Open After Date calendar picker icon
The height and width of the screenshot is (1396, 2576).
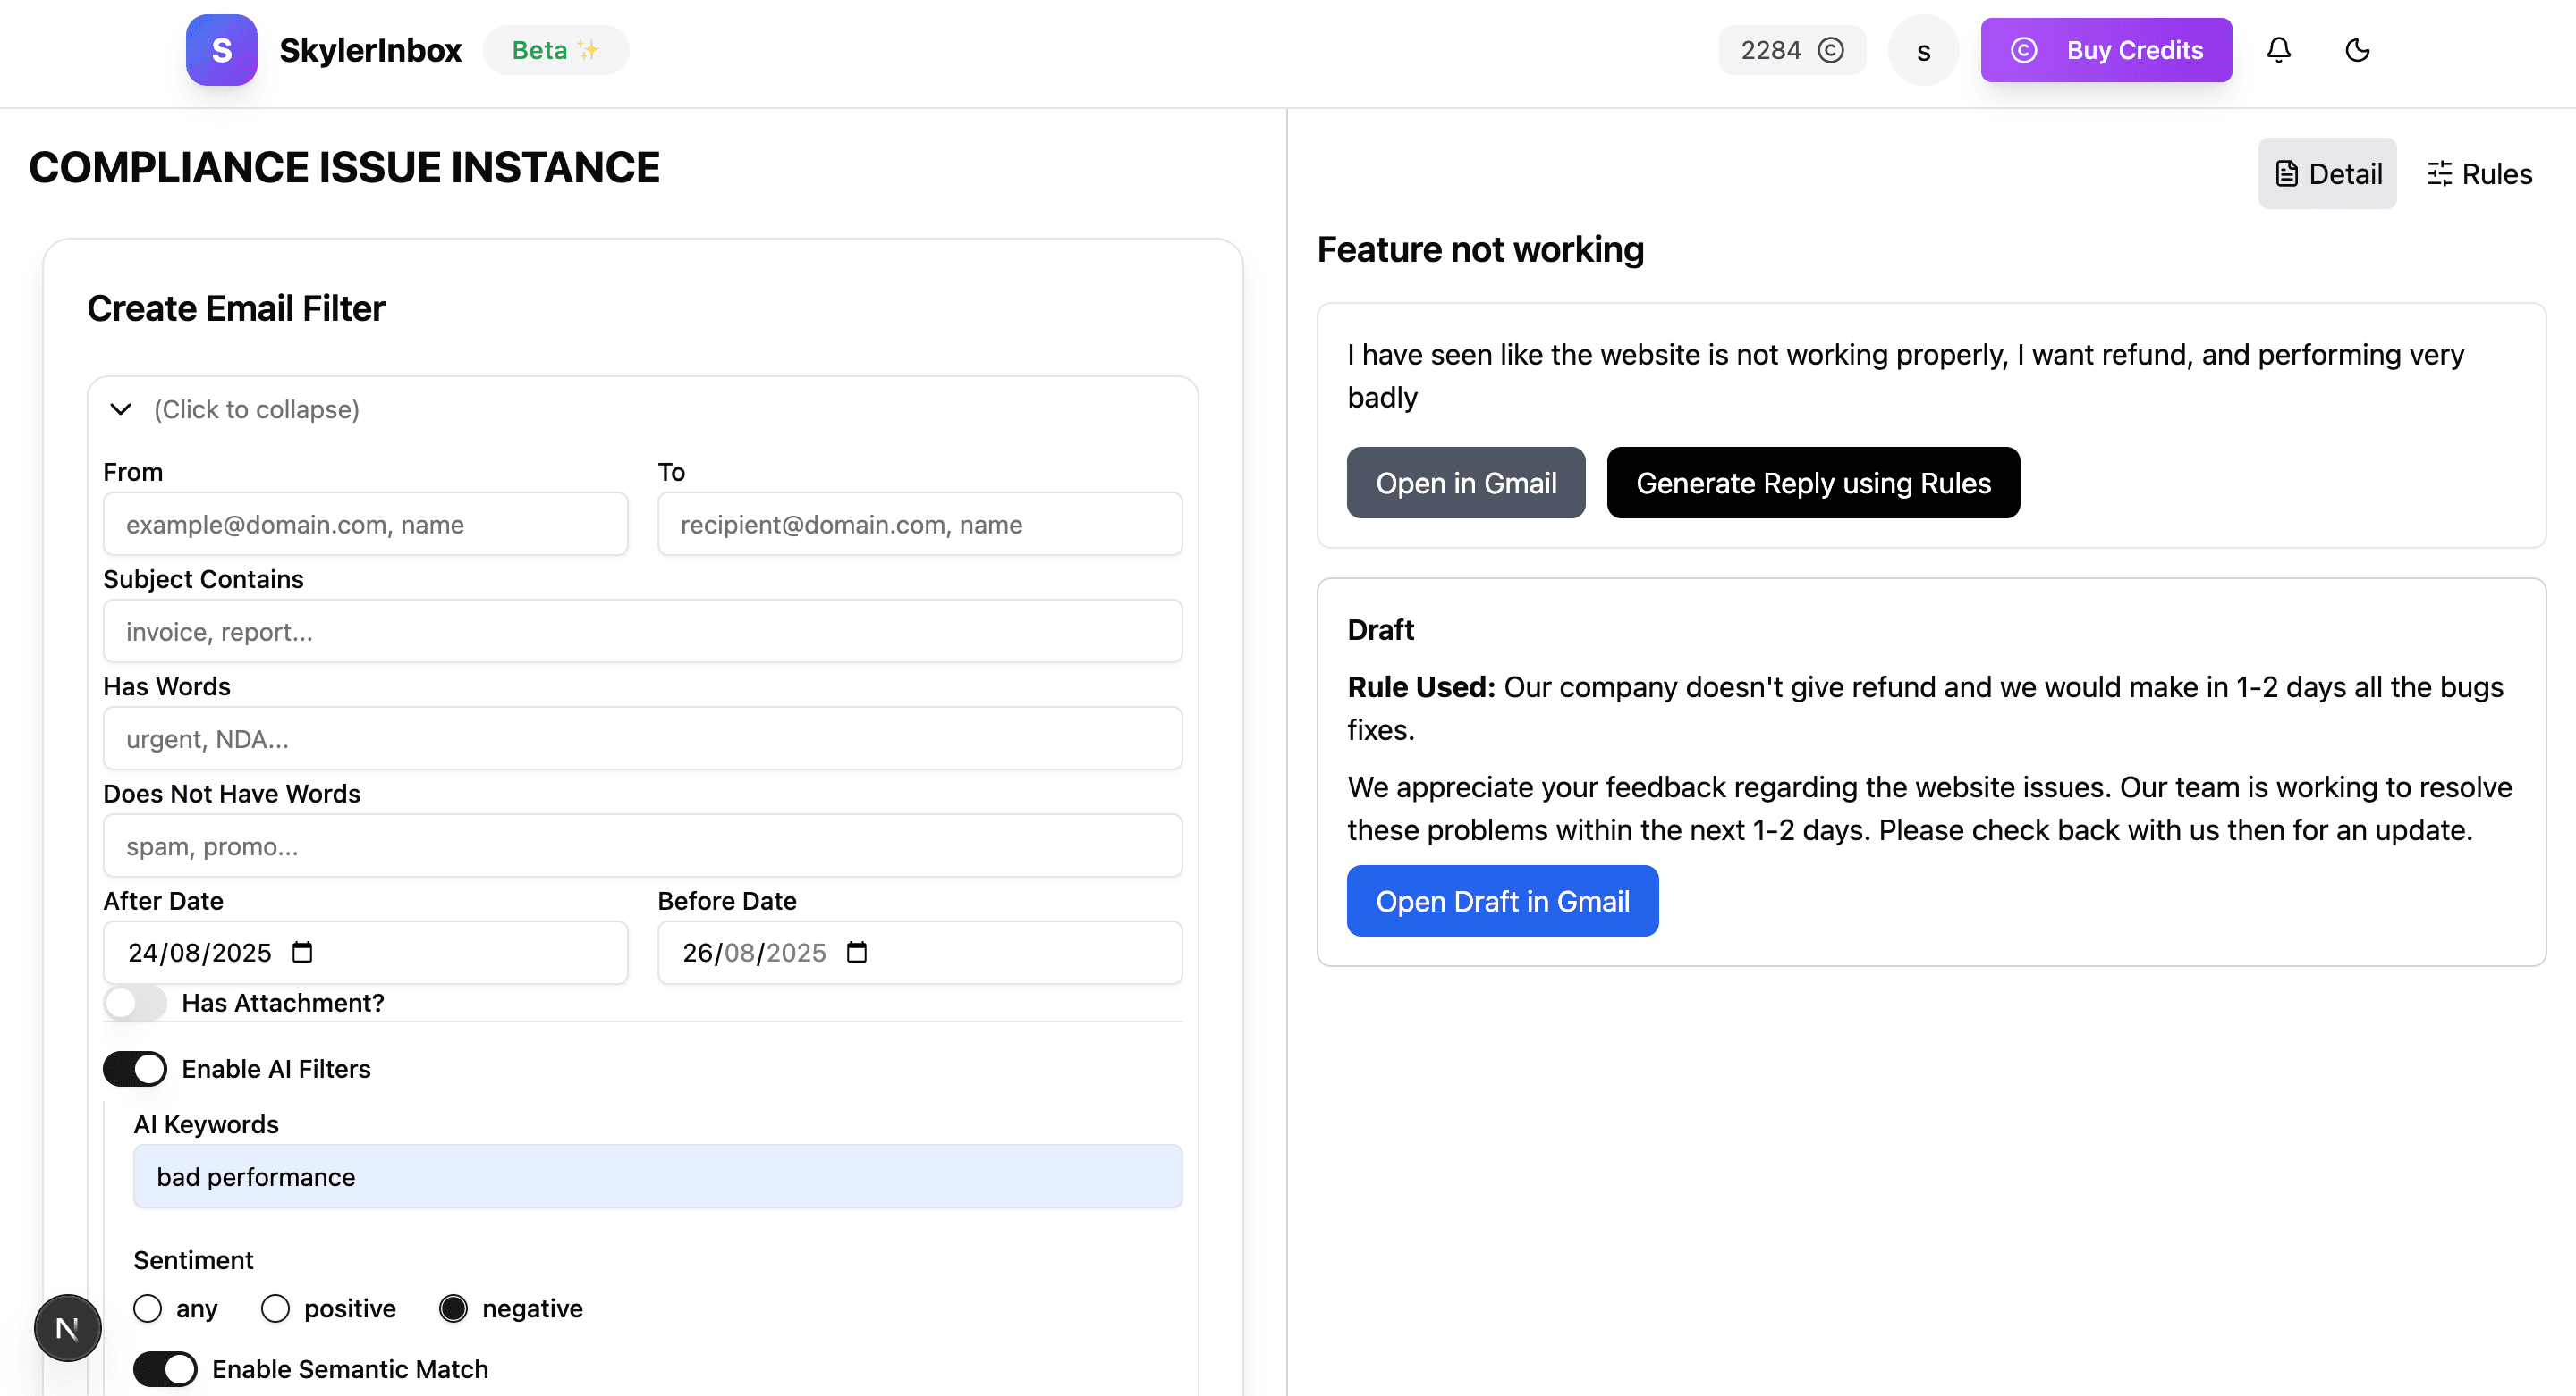click(x=302, y=951)
